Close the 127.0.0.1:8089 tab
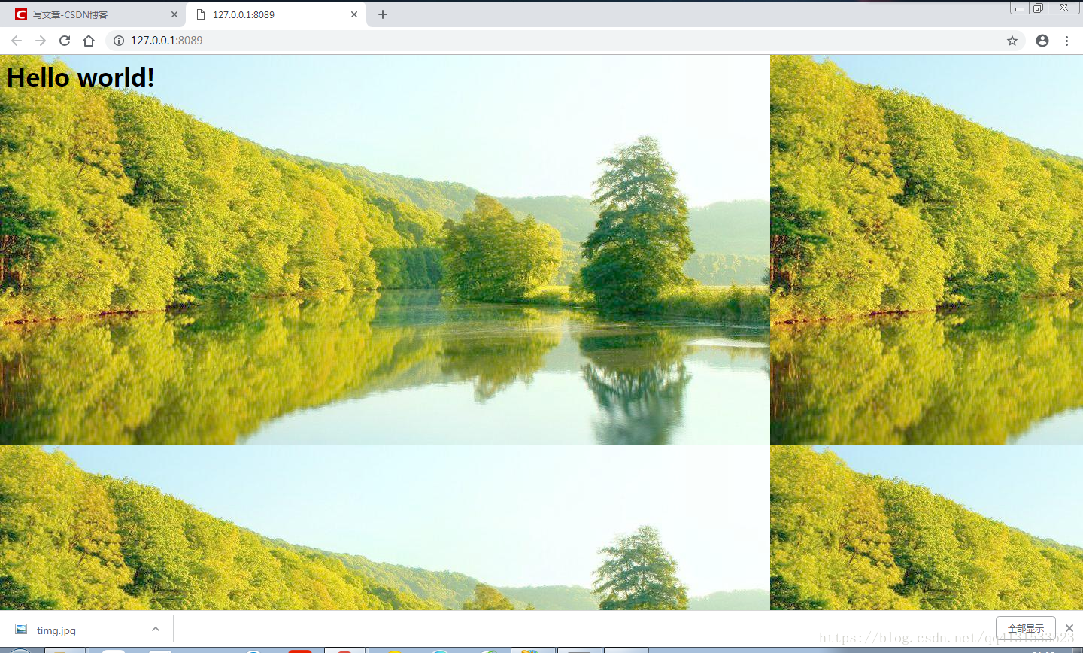The width and height of the screenshot is (1083, 653). [354, 14]
